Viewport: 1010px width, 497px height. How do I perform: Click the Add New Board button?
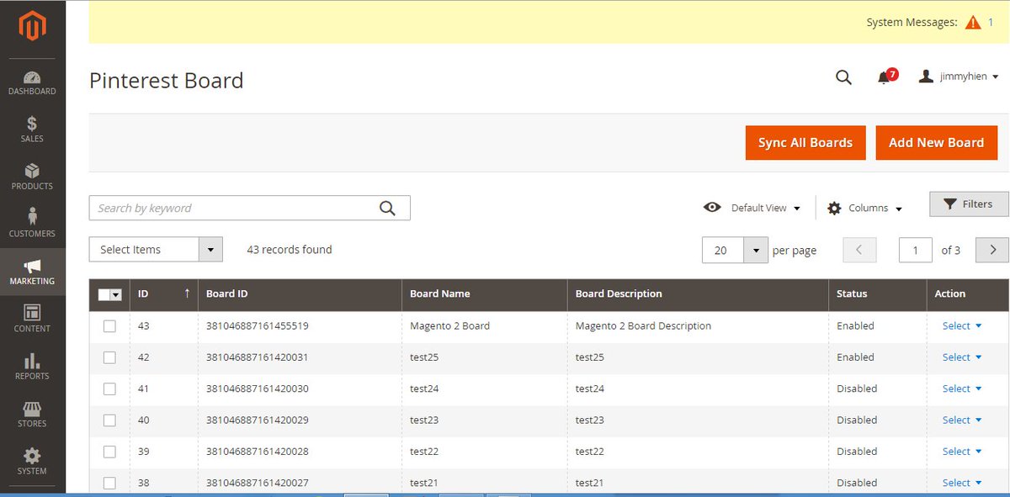[937, 143]
